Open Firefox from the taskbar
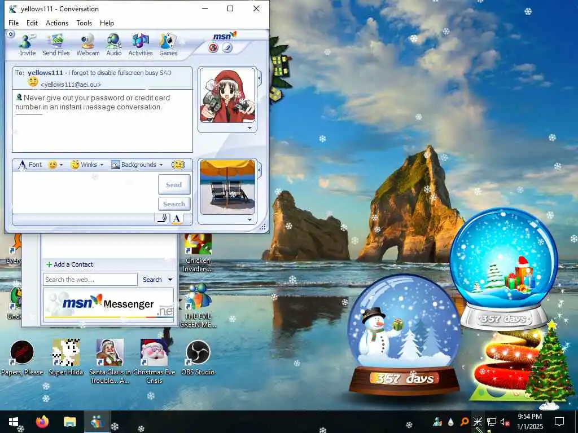578x433 pixels. coord(42,422)
